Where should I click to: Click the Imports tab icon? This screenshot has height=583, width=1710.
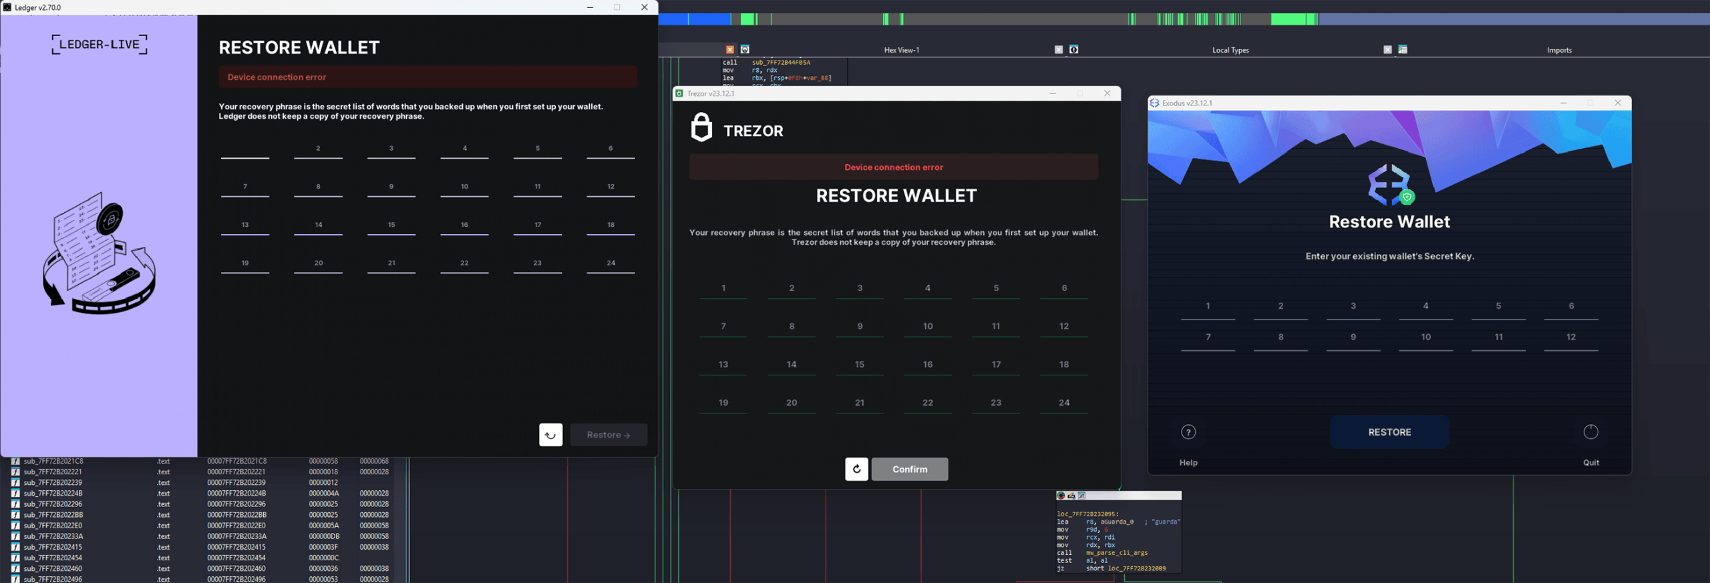click(1403, 49)
